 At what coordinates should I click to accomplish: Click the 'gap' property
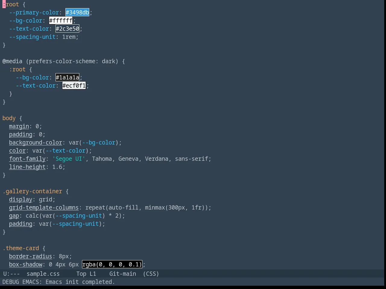tap(14, 216)
